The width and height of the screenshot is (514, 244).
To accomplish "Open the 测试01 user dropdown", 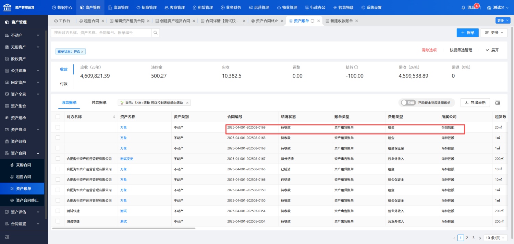I will 498,8.
